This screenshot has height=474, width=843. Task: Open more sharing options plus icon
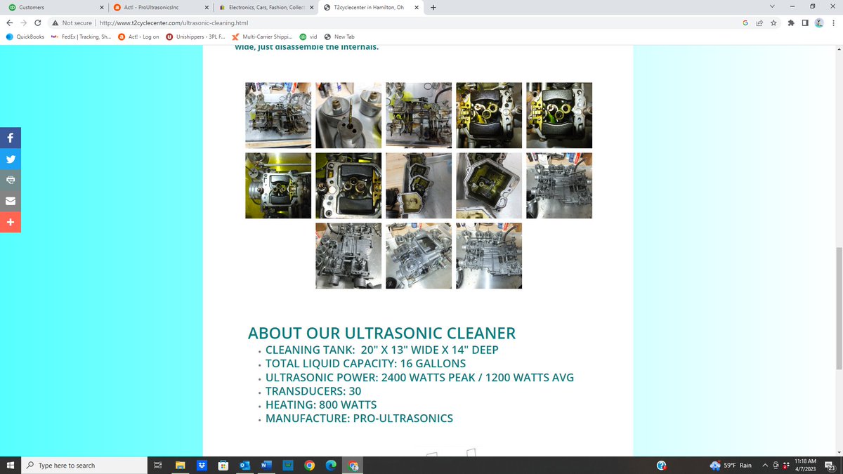(x=11, y=223)
